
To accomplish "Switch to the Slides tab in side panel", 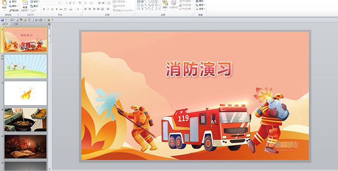I will tap(5, 24).
